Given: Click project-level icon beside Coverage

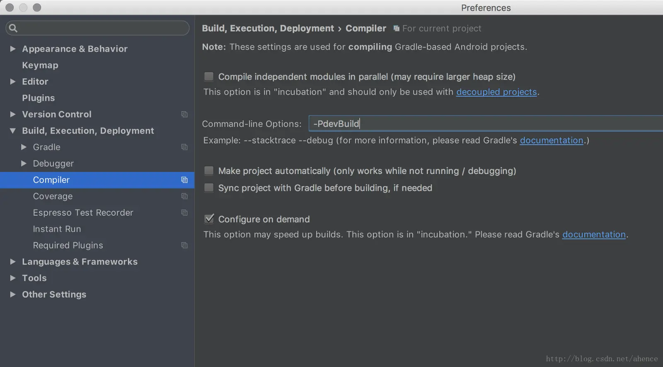Looking at the screenshot, I should (184, 196).
